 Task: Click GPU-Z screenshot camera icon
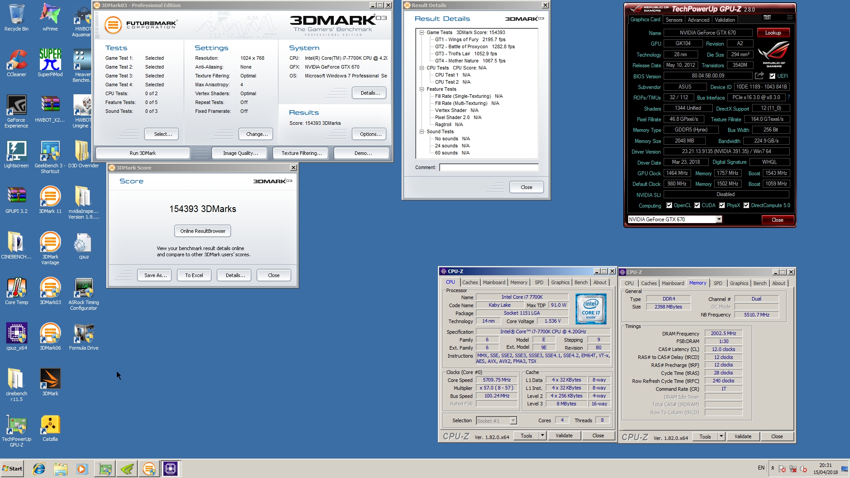(x=767, y=17)
